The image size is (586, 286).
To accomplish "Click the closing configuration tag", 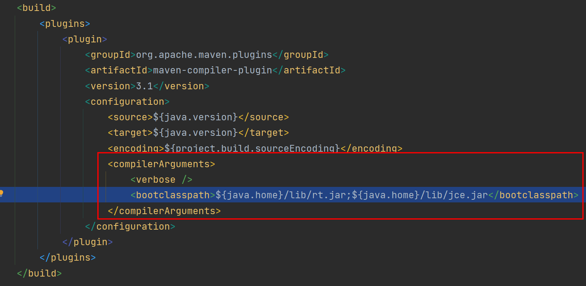I will pyautogui.click(x=130, y=227).
